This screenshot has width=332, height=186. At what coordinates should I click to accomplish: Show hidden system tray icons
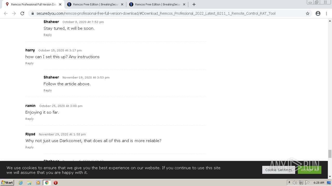(x=289, y=183)
